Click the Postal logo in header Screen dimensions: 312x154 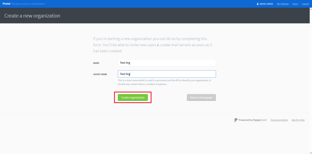tap(6, 4)
